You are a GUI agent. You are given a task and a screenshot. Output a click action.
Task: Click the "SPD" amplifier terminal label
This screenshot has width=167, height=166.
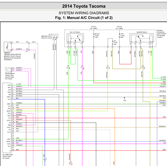[x=9, y=88]
